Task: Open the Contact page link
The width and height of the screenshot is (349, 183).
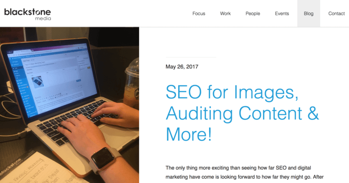Action: click(336, 14)
